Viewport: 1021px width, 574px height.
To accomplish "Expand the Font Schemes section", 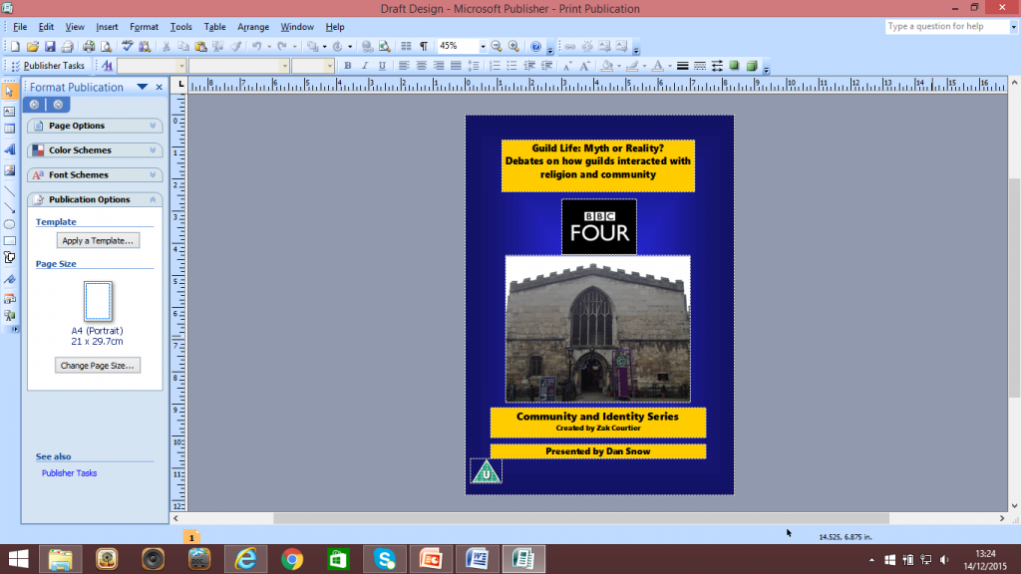I will coord(95,175).
